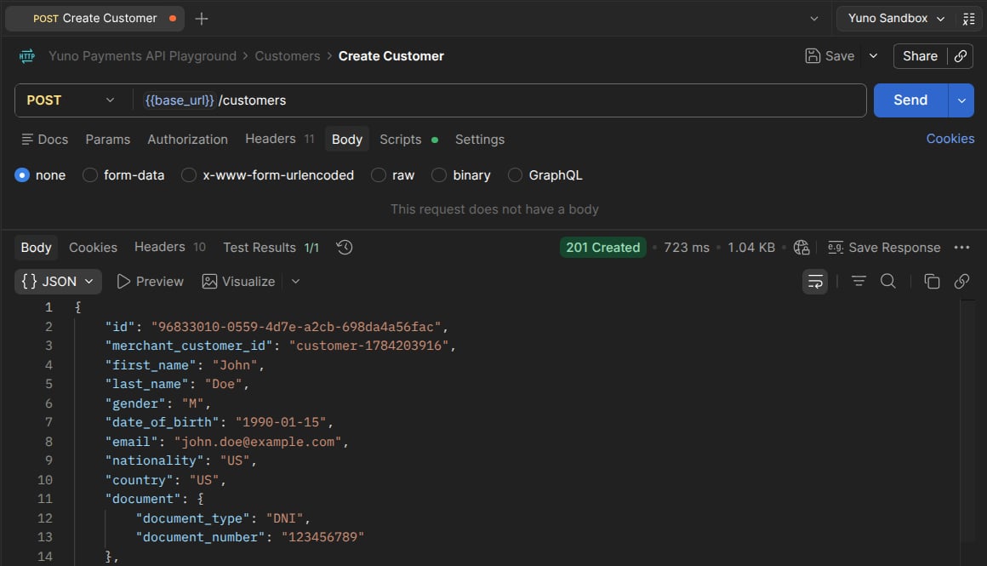Click the id value 96833010-0559-4d7e-a2cb-698da4a56fac
Screen dimensions: 987x566
pos(296,327)
